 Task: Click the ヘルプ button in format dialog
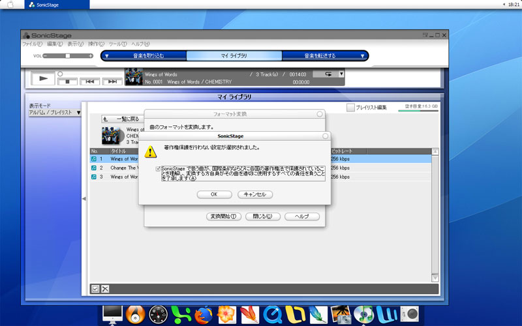tap(302, 216)
